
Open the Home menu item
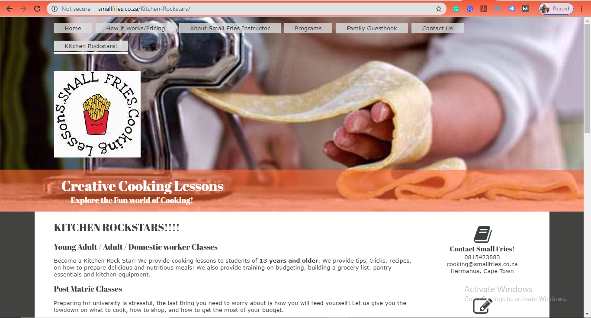[x=73, y=28]
